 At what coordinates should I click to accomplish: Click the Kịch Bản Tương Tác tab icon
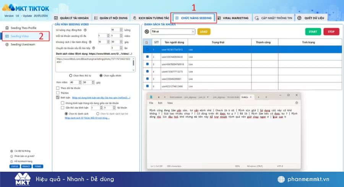coord(135,18)
